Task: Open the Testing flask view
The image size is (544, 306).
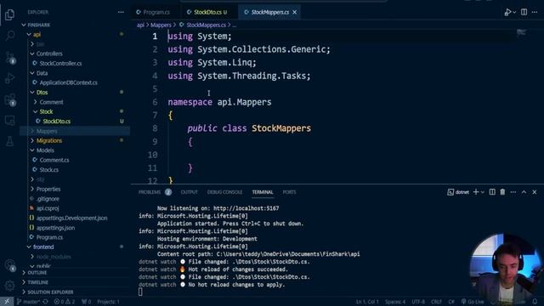Action: click(x=9, y=141)
